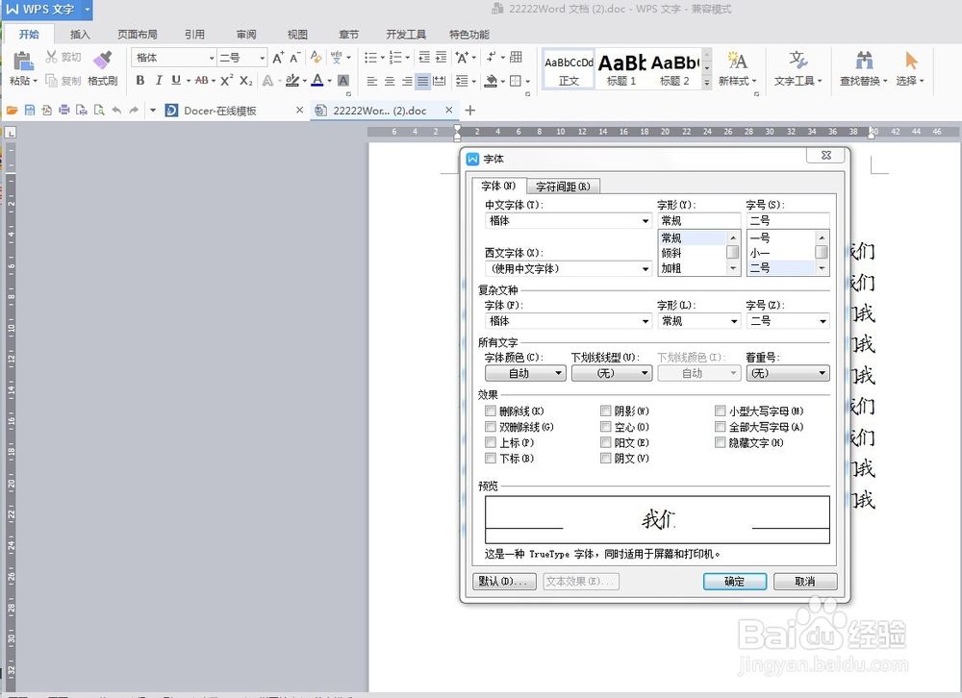Switch to the 字符间距 character spacing tab
This screenshot has width=962, height=698.
pyautogui.click(x=563, y=186)
